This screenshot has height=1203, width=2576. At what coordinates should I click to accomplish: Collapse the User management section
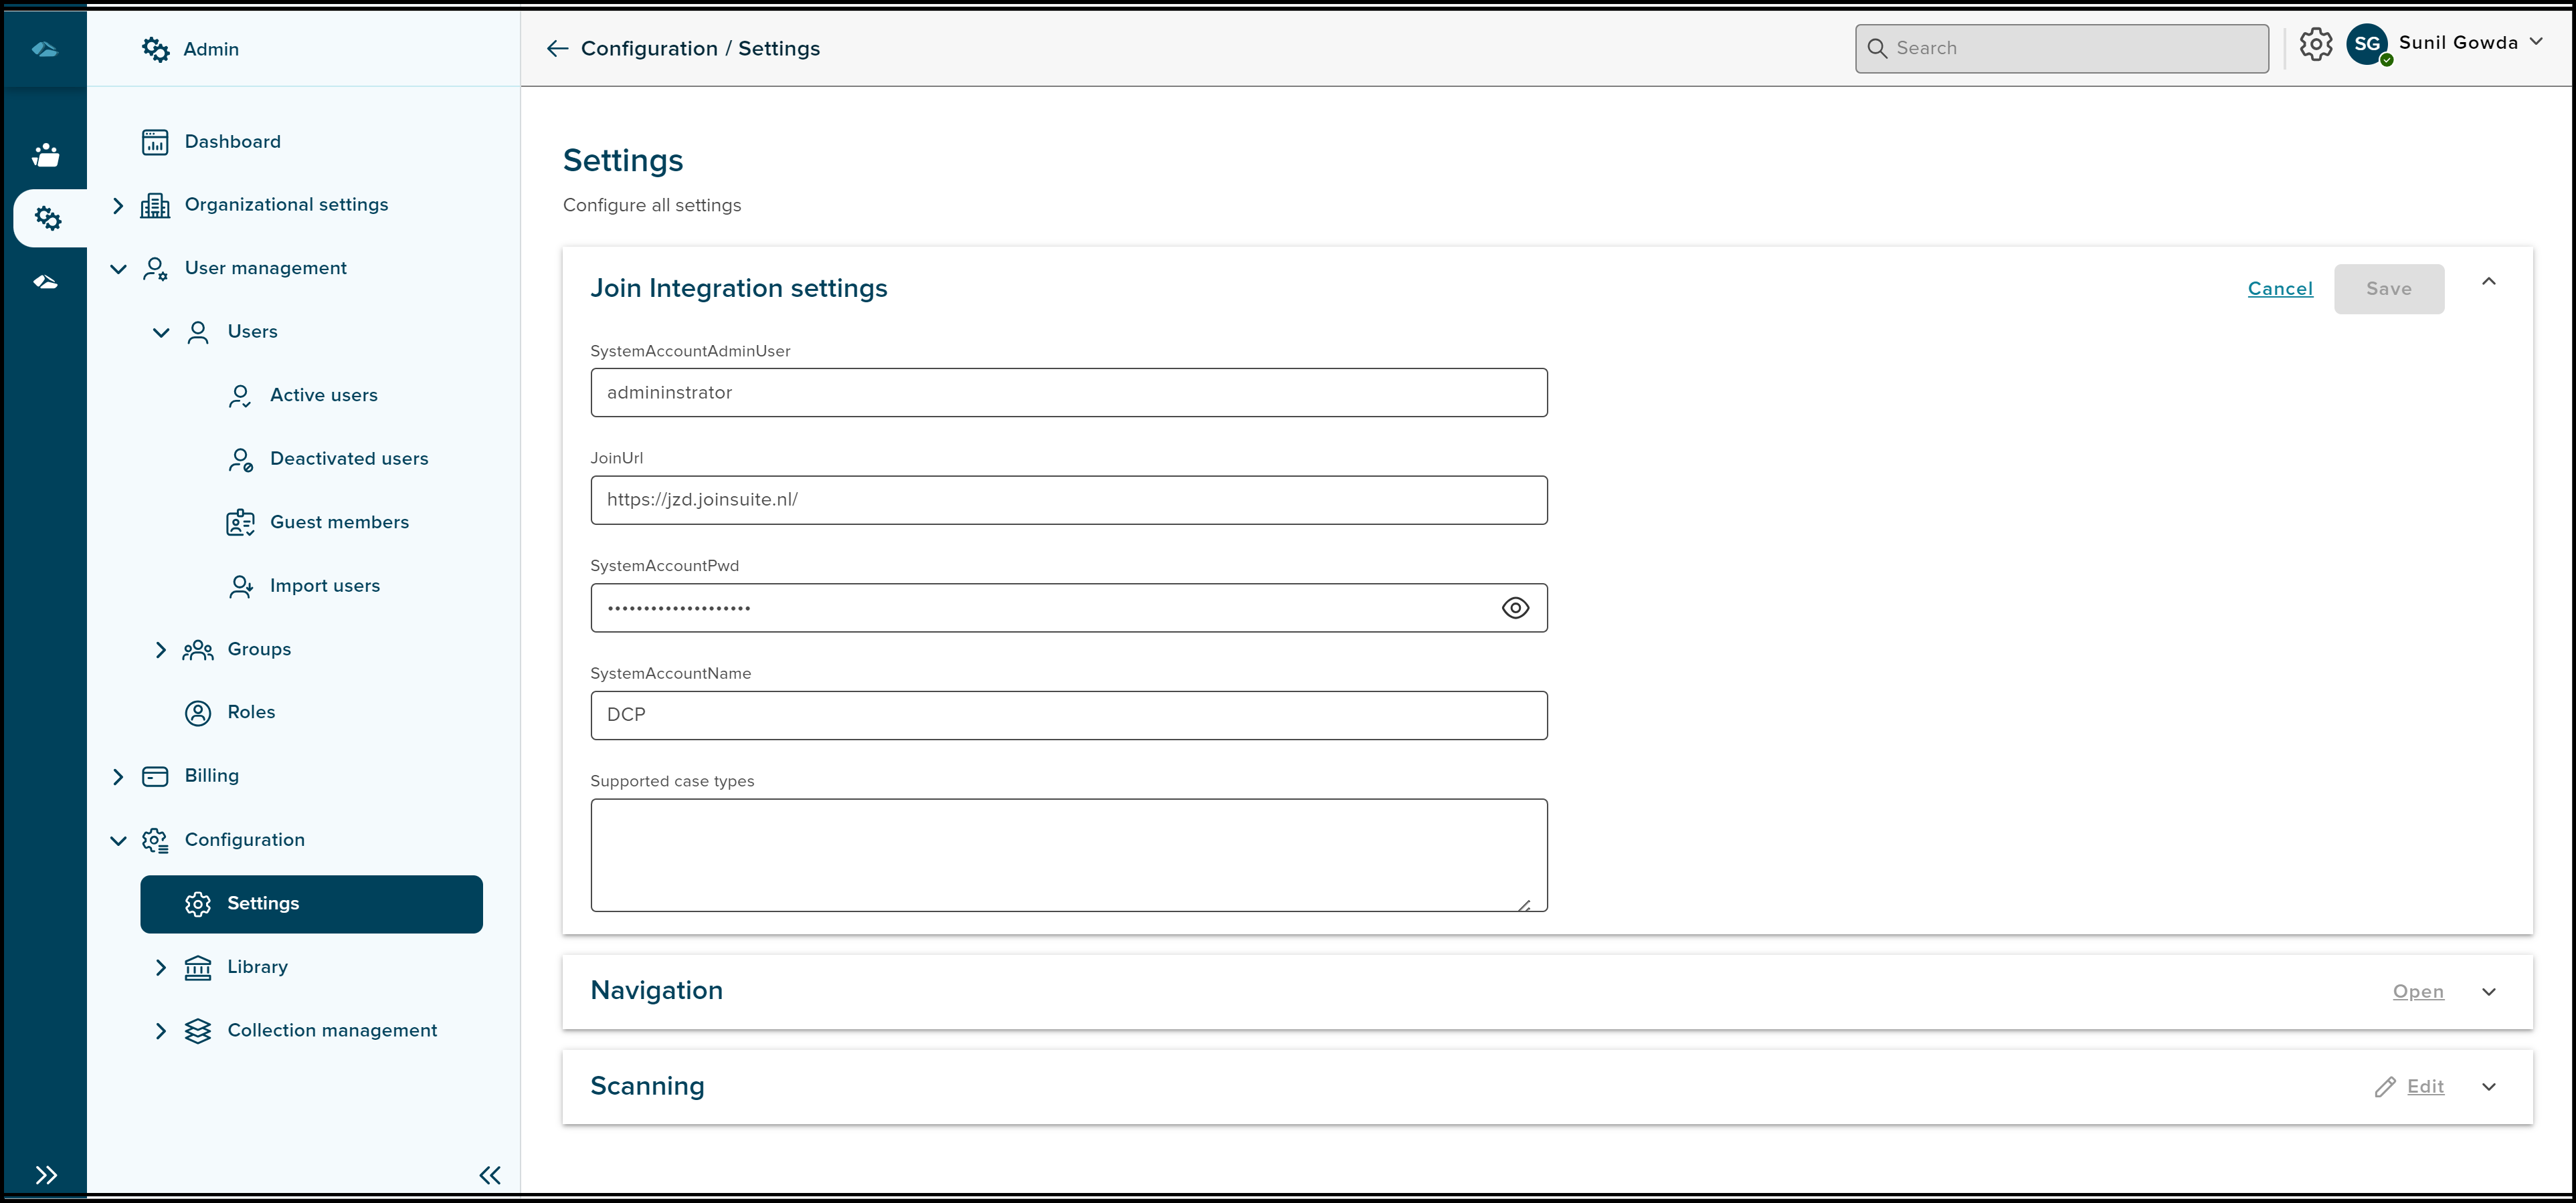pos(118,269)
